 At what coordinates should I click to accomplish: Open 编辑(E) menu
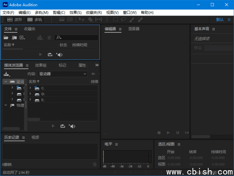(x=24, y=13)
